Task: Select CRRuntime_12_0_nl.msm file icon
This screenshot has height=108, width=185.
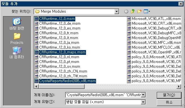Action: (36, 57)
